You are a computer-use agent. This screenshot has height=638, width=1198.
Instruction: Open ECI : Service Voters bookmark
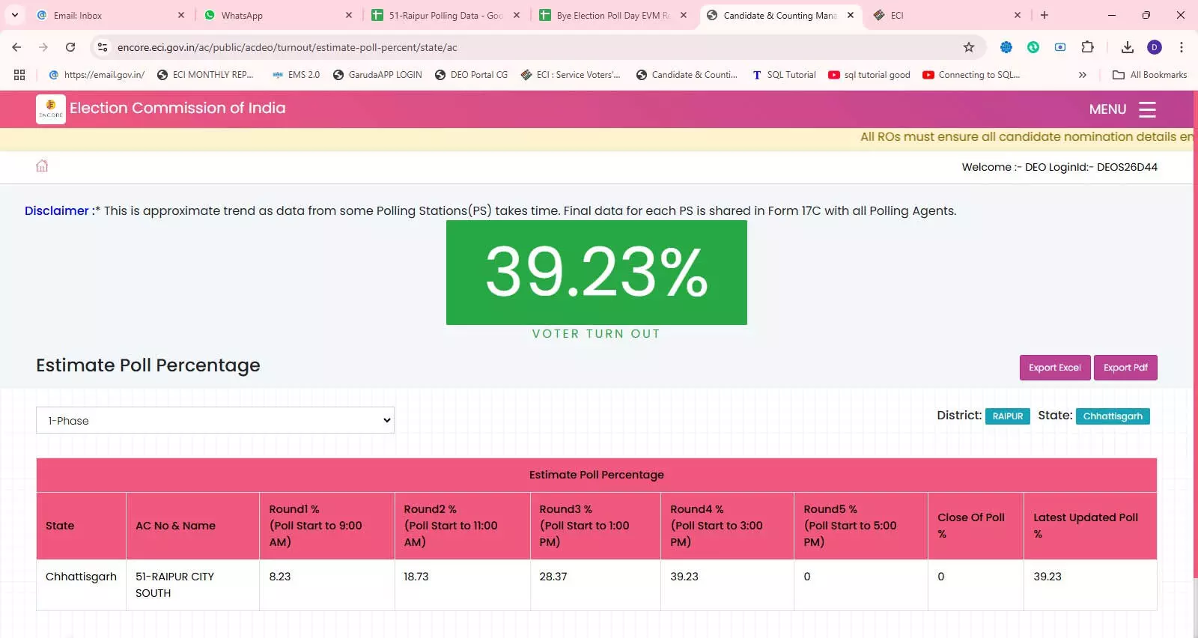point(571,75)
